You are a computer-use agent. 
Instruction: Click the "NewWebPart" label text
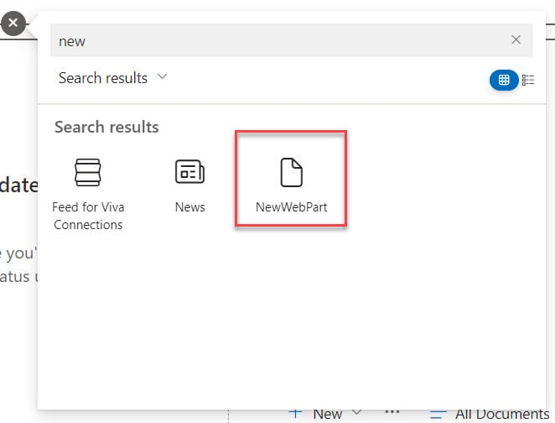pos(291,207)
